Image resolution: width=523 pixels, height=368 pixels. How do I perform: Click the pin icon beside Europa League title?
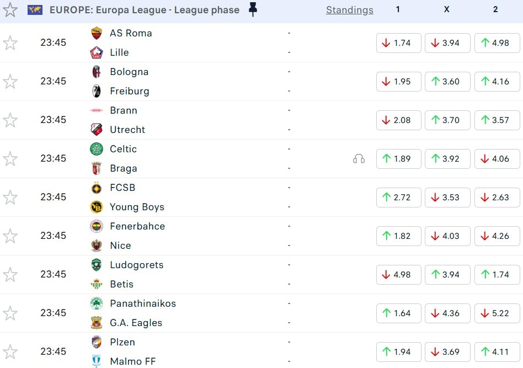tap(253, 9)
